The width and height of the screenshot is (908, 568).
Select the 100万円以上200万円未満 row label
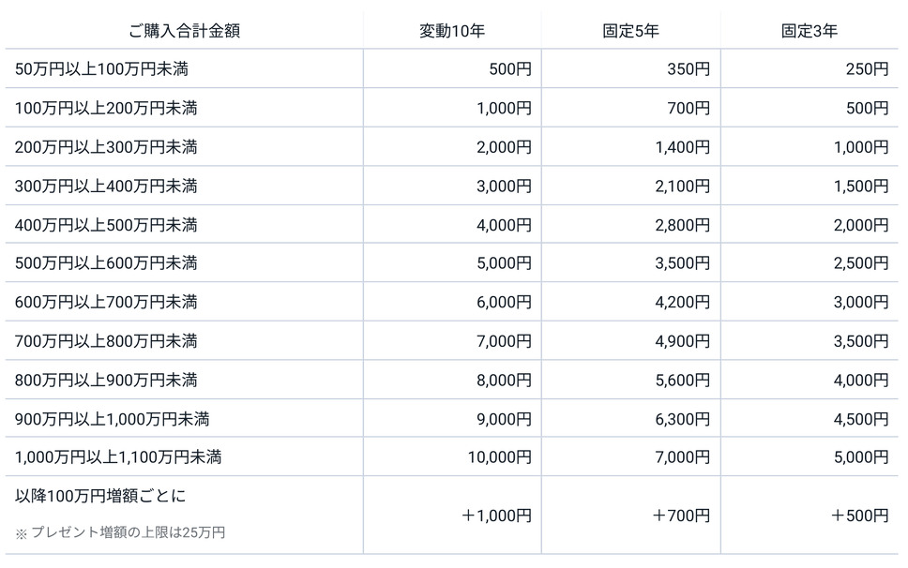point(107,108)
